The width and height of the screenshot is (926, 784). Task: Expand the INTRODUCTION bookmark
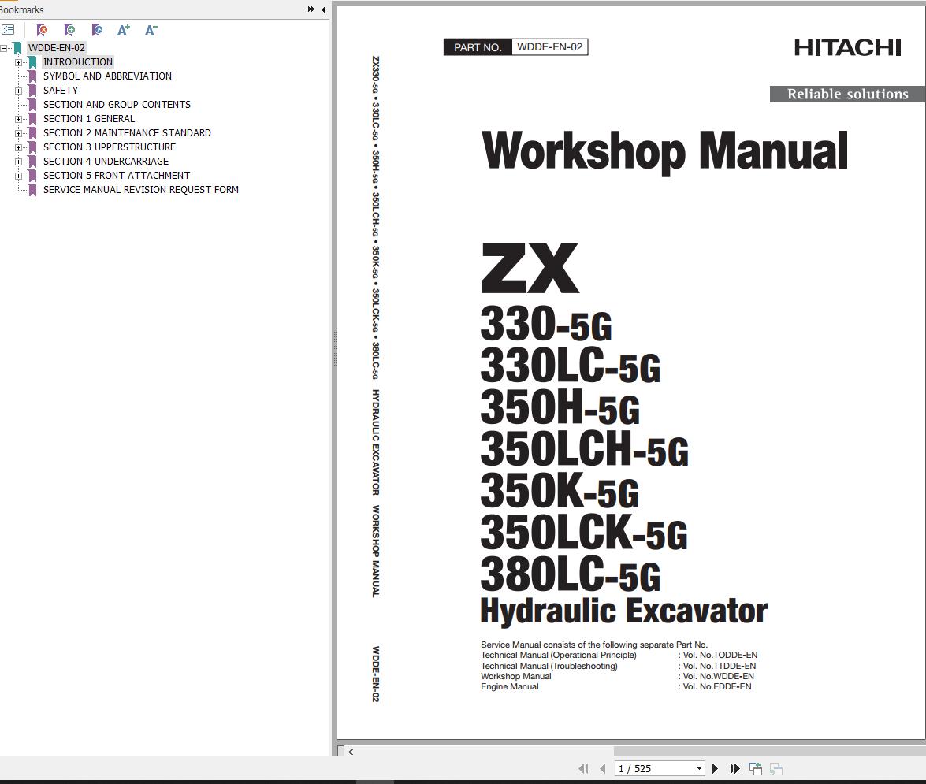(18, 62)
